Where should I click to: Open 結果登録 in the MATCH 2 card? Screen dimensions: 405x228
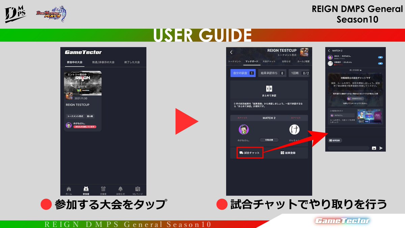pyautogui.click(x=288, y=153)
